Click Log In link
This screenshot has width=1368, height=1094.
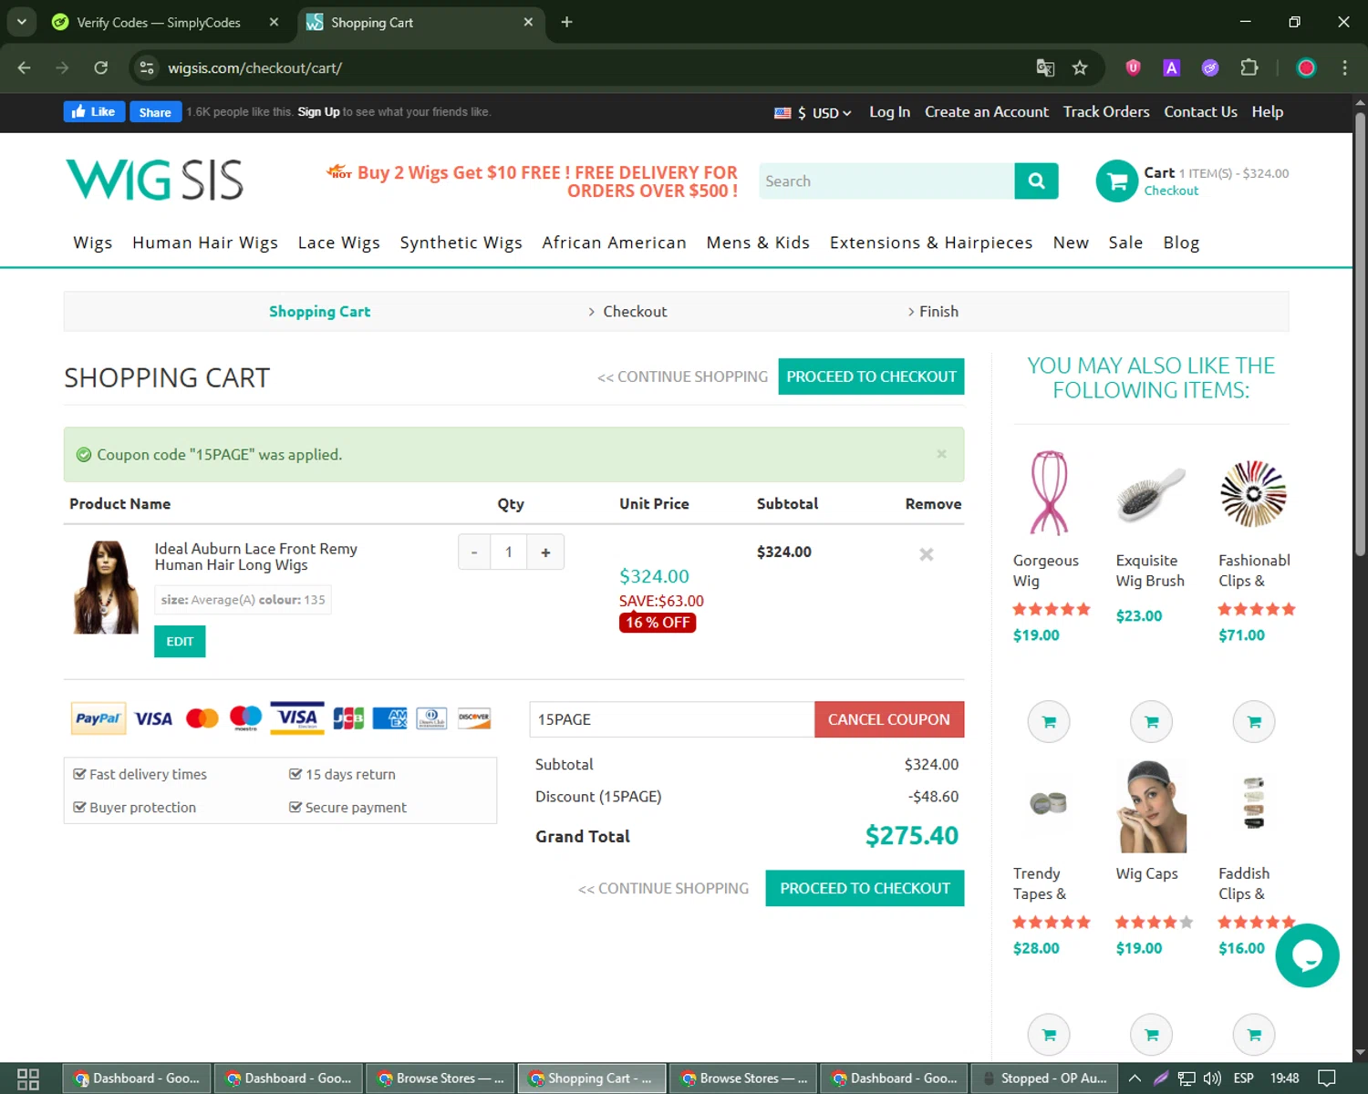(889, 111)
